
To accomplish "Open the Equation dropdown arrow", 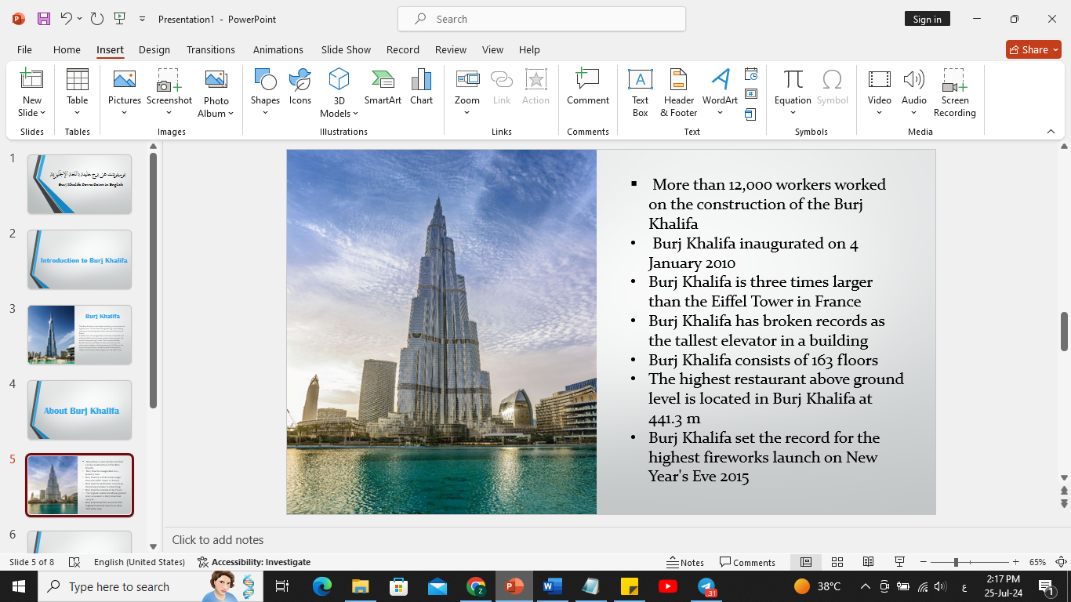I will pos(793,113).
